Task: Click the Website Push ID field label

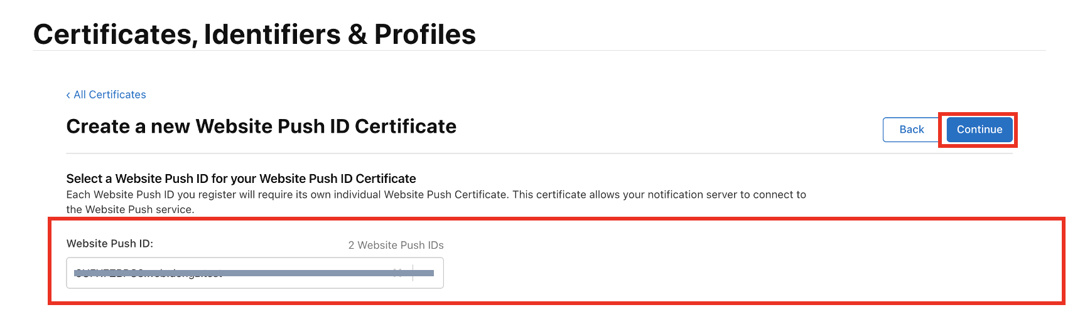Action: pyautogui.click(x=110, y=244)
